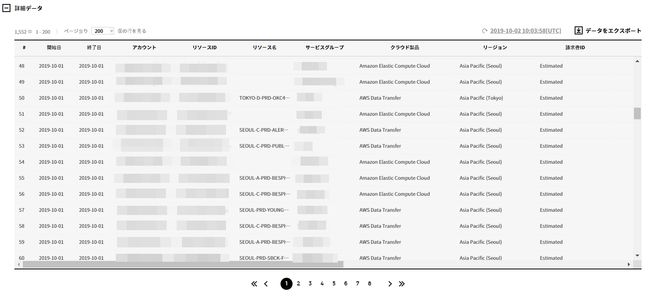
Task: Select page 8 in pagination
Action: 369,283
